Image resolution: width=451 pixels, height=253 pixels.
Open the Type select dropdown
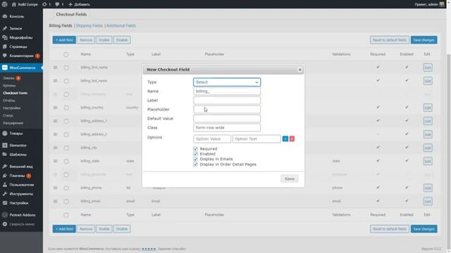(227, 82)
